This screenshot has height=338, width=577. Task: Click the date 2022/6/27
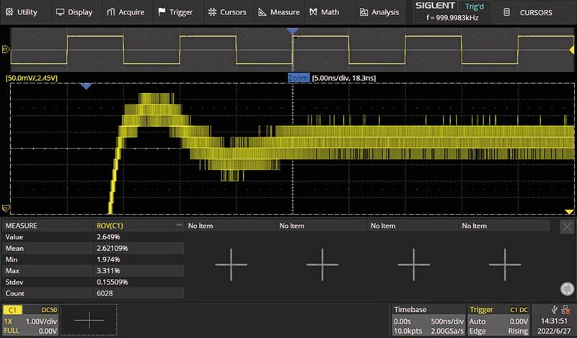(554, 331)
